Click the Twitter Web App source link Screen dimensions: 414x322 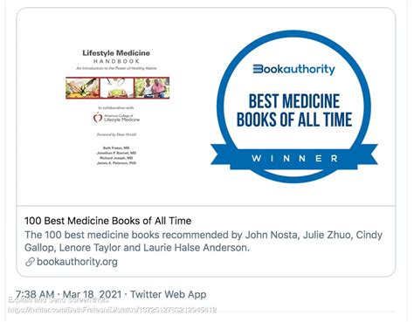[169, 294]
